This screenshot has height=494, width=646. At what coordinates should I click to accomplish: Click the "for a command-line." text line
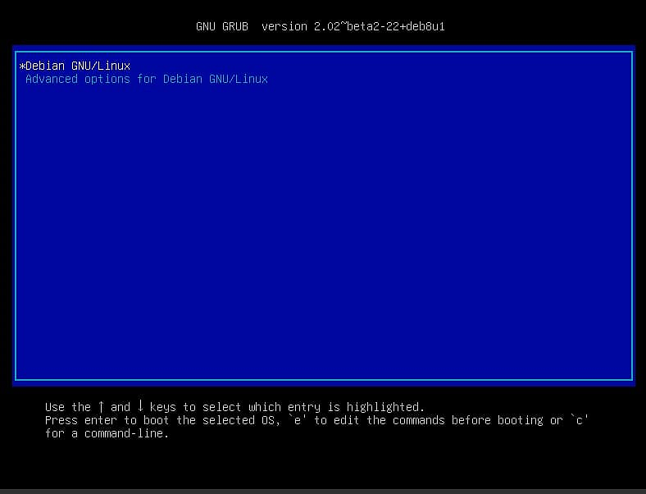pyautogui.click(x=107, y=433)
